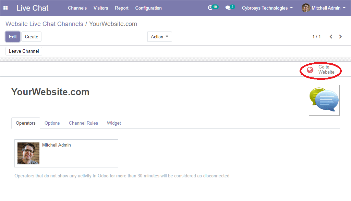Go to previous record arrow
The width and height of the screenshot is (351, 201).
click(331, 37)
